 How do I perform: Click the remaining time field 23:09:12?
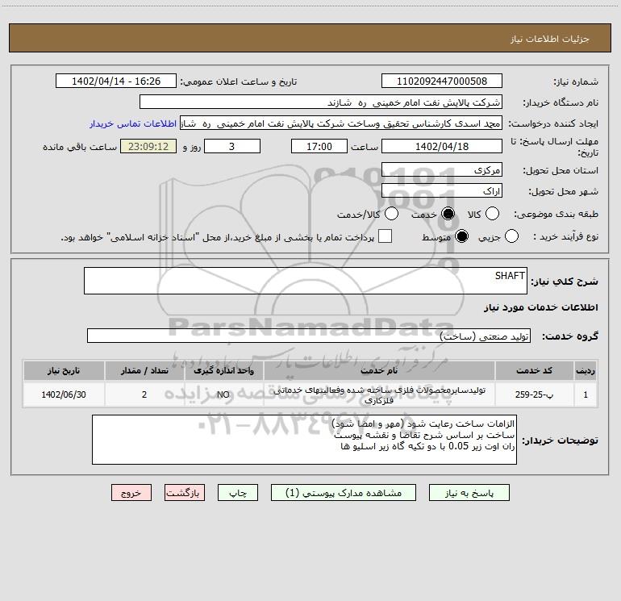pyautogui.click(x=148, y=146)
